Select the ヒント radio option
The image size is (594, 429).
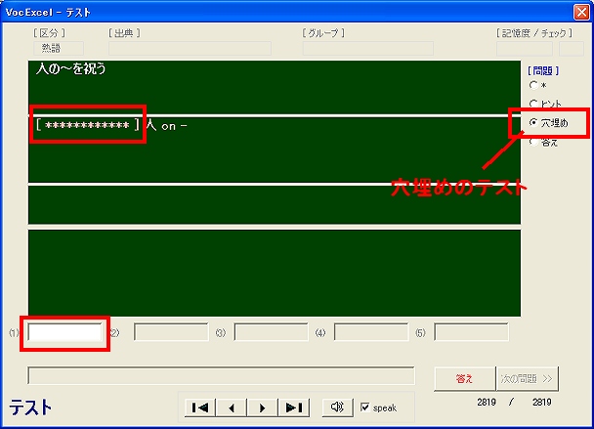533,104
